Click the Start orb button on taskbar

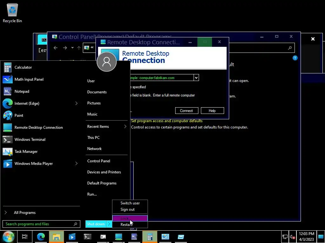8,237
